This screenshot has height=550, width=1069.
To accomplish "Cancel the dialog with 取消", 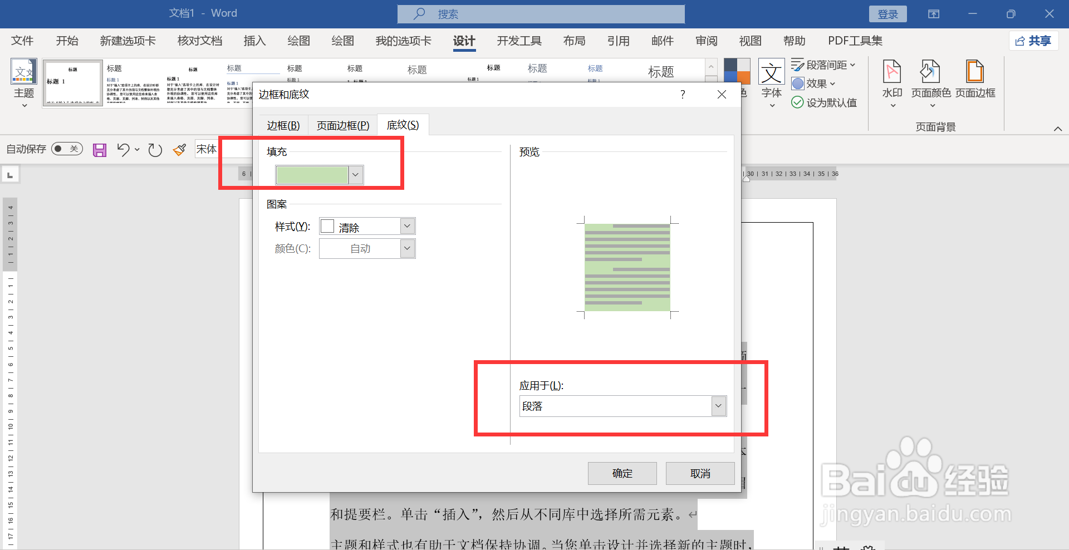I will point(700,473).
